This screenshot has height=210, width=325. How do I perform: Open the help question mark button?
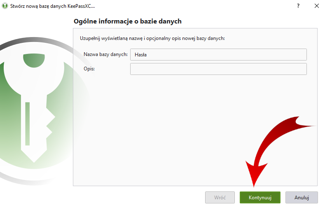point(298,6)
